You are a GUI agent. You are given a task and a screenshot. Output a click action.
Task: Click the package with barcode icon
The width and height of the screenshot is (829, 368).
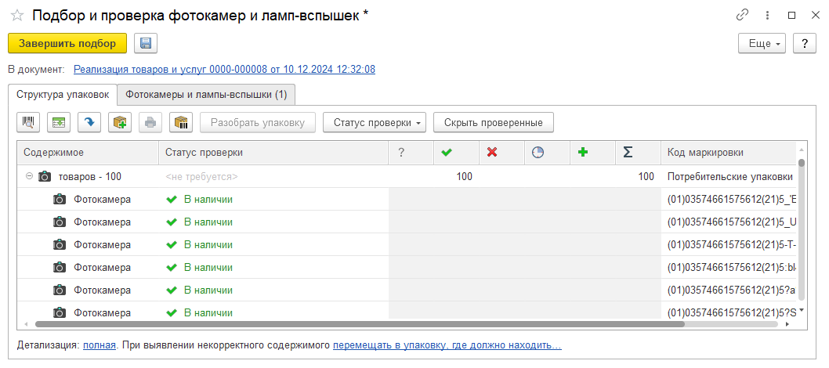[x=182, y=122]
